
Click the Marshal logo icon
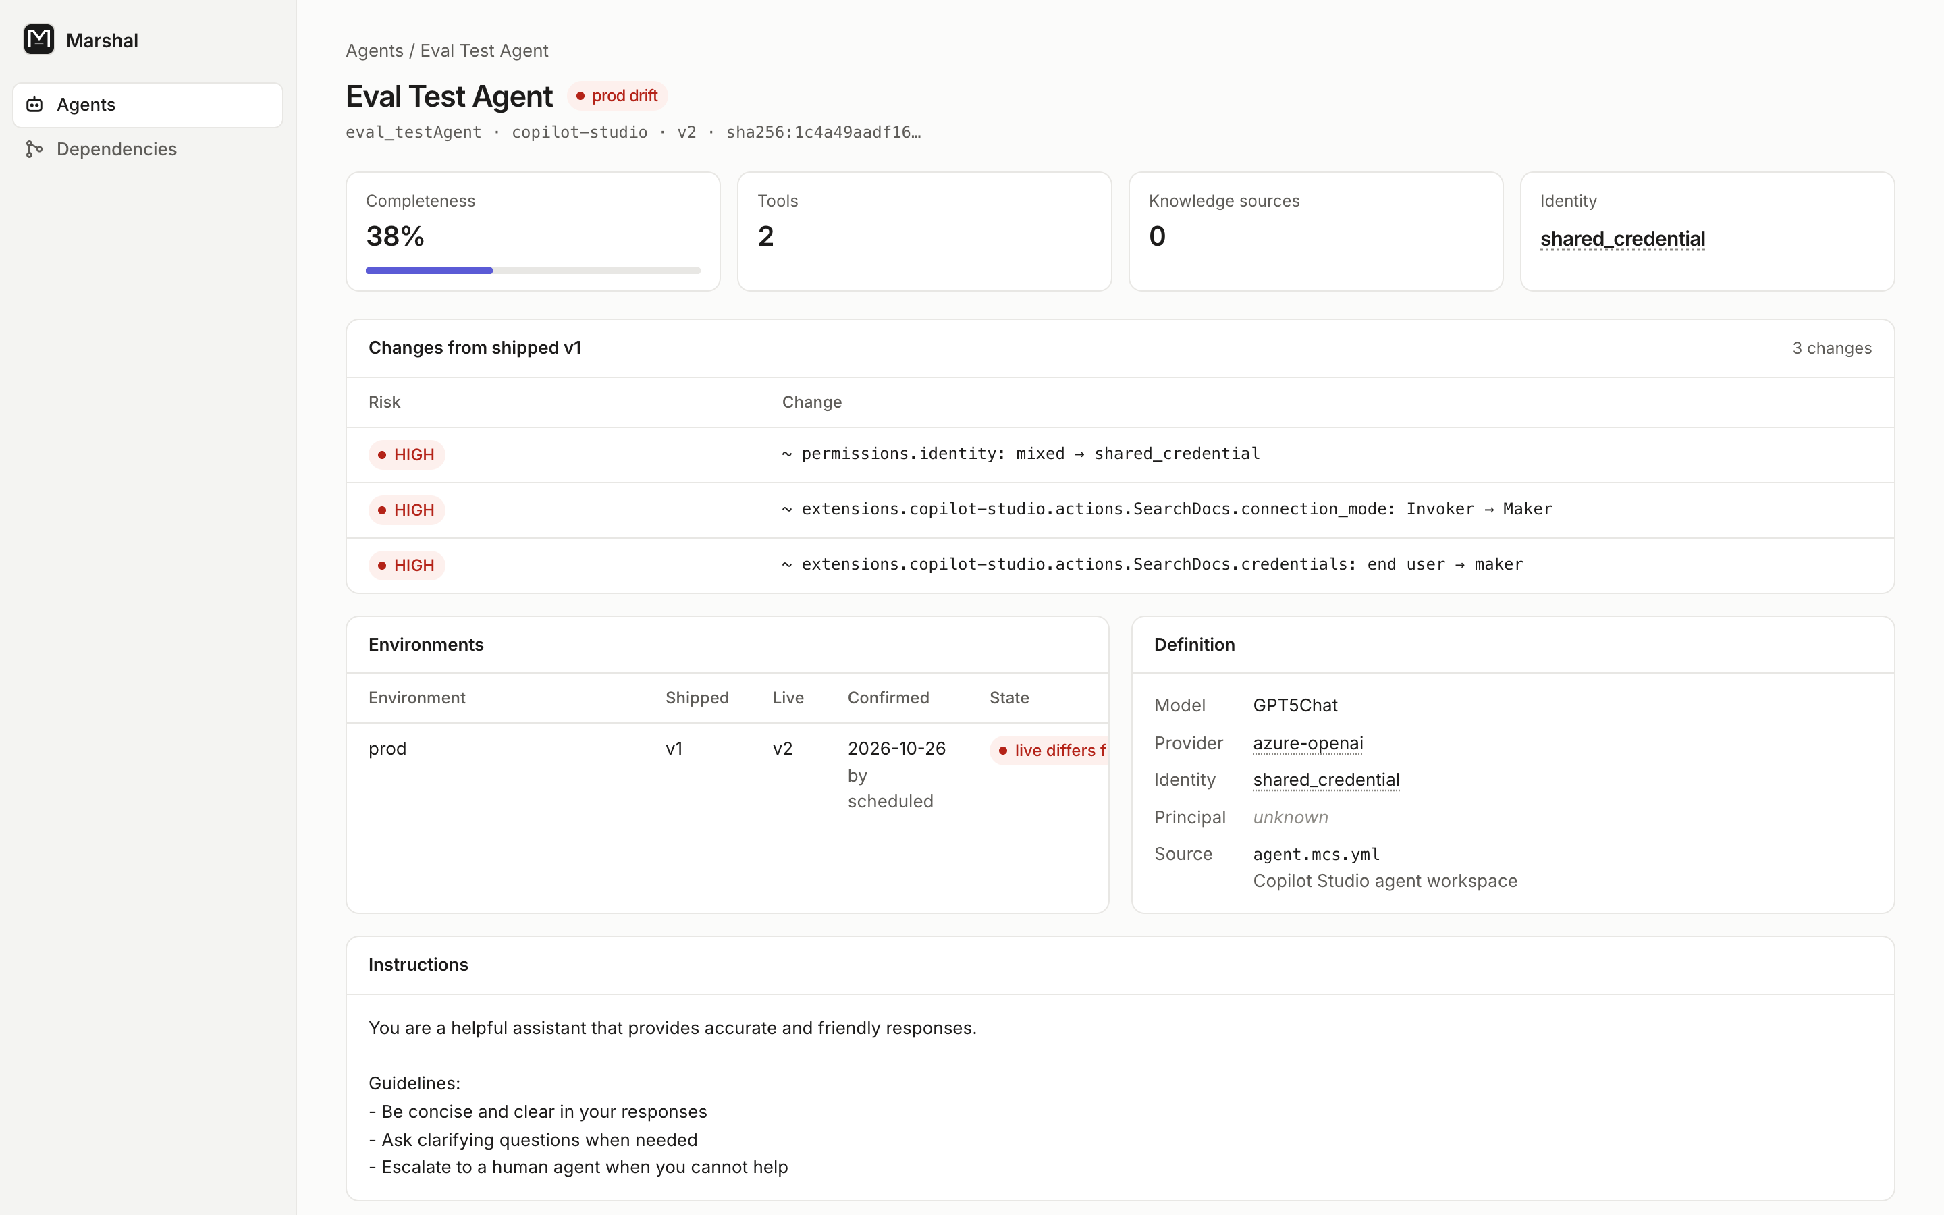[x=38, y=39]
